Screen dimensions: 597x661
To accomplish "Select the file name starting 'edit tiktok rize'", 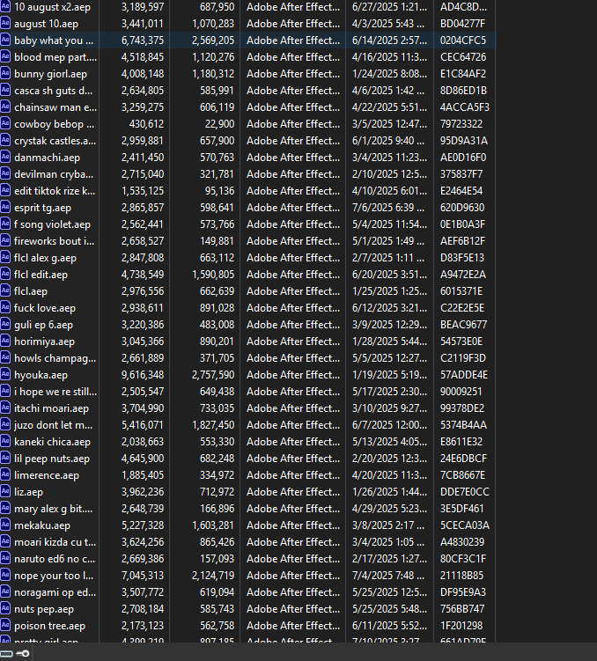I will (55, 191).
